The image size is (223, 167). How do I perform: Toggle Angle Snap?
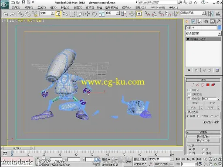tap(154, 14)
